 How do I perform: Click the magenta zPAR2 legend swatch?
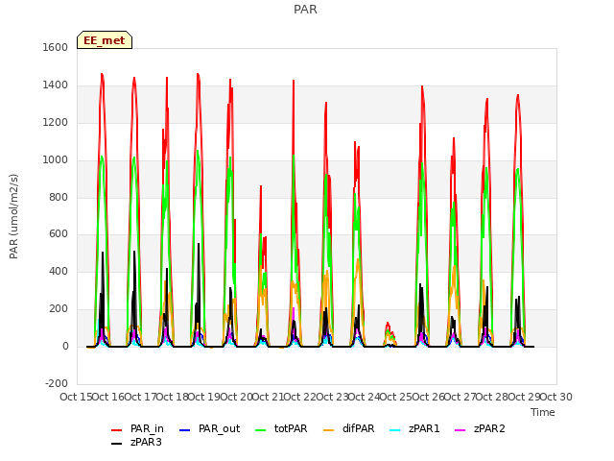point(460,430)
